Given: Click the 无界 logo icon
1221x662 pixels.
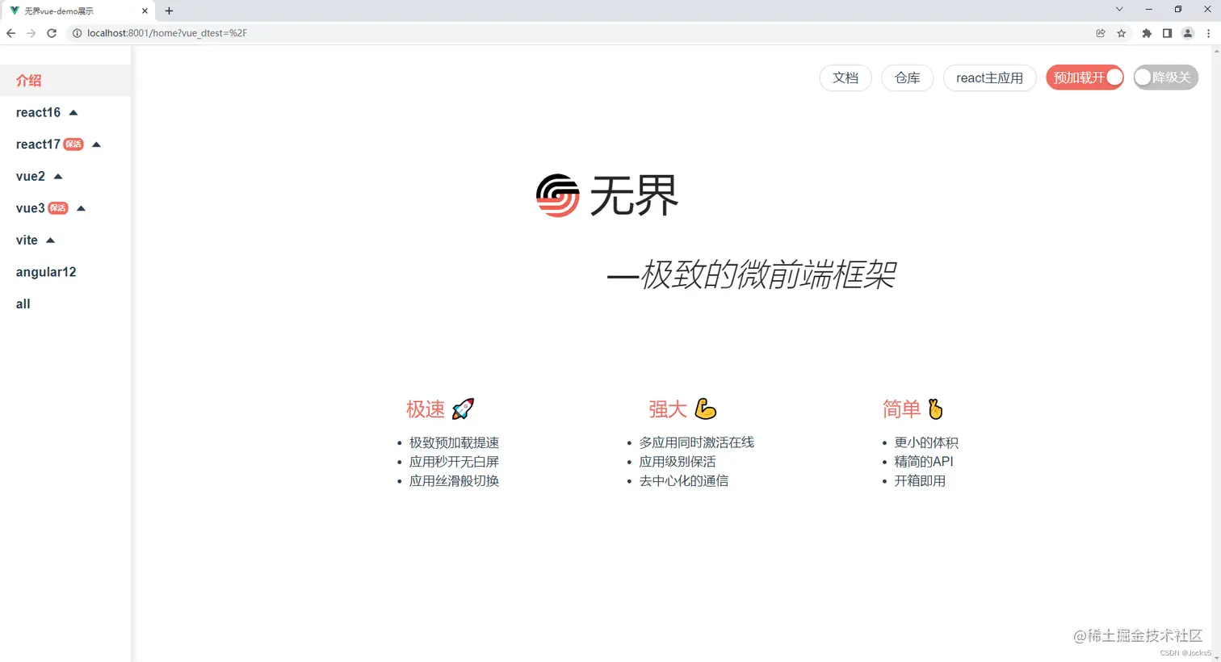Looking at the screenshot, I should [559, 195].
